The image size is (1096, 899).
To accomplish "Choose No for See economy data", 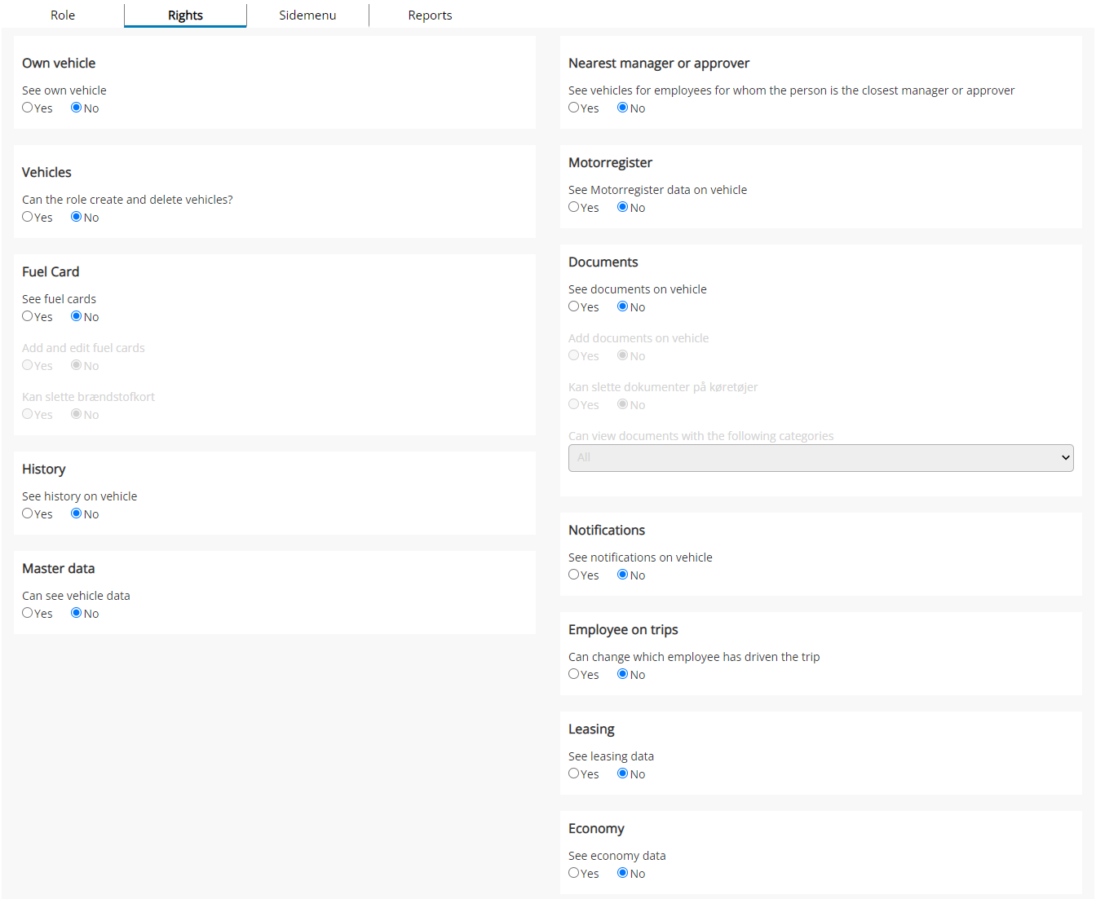I will [x=623, y=873].
